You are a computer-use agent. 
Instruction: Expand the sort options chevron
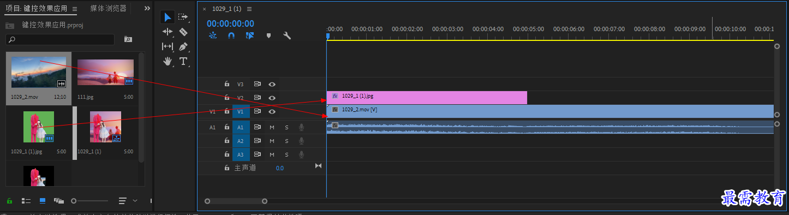pyautogui.click(x=135, y=201)
